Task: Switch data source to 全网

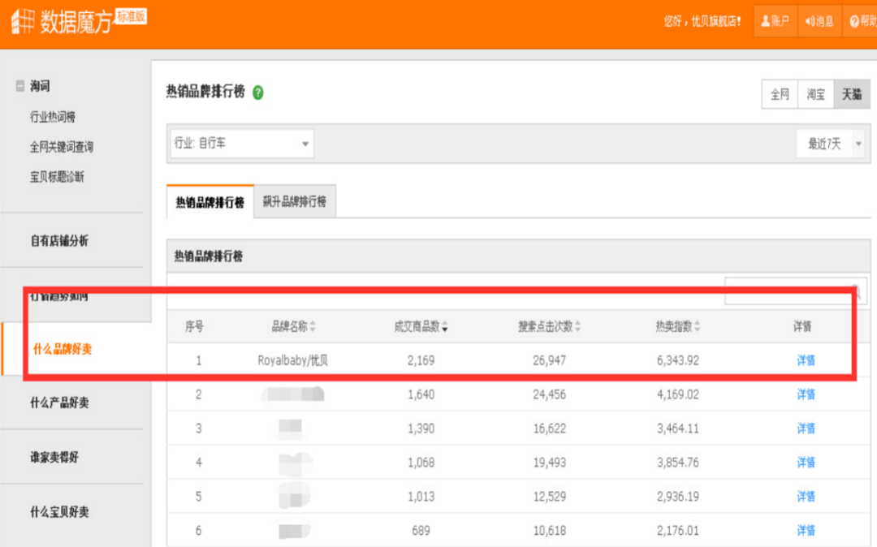Action: [x=780, y=94]
